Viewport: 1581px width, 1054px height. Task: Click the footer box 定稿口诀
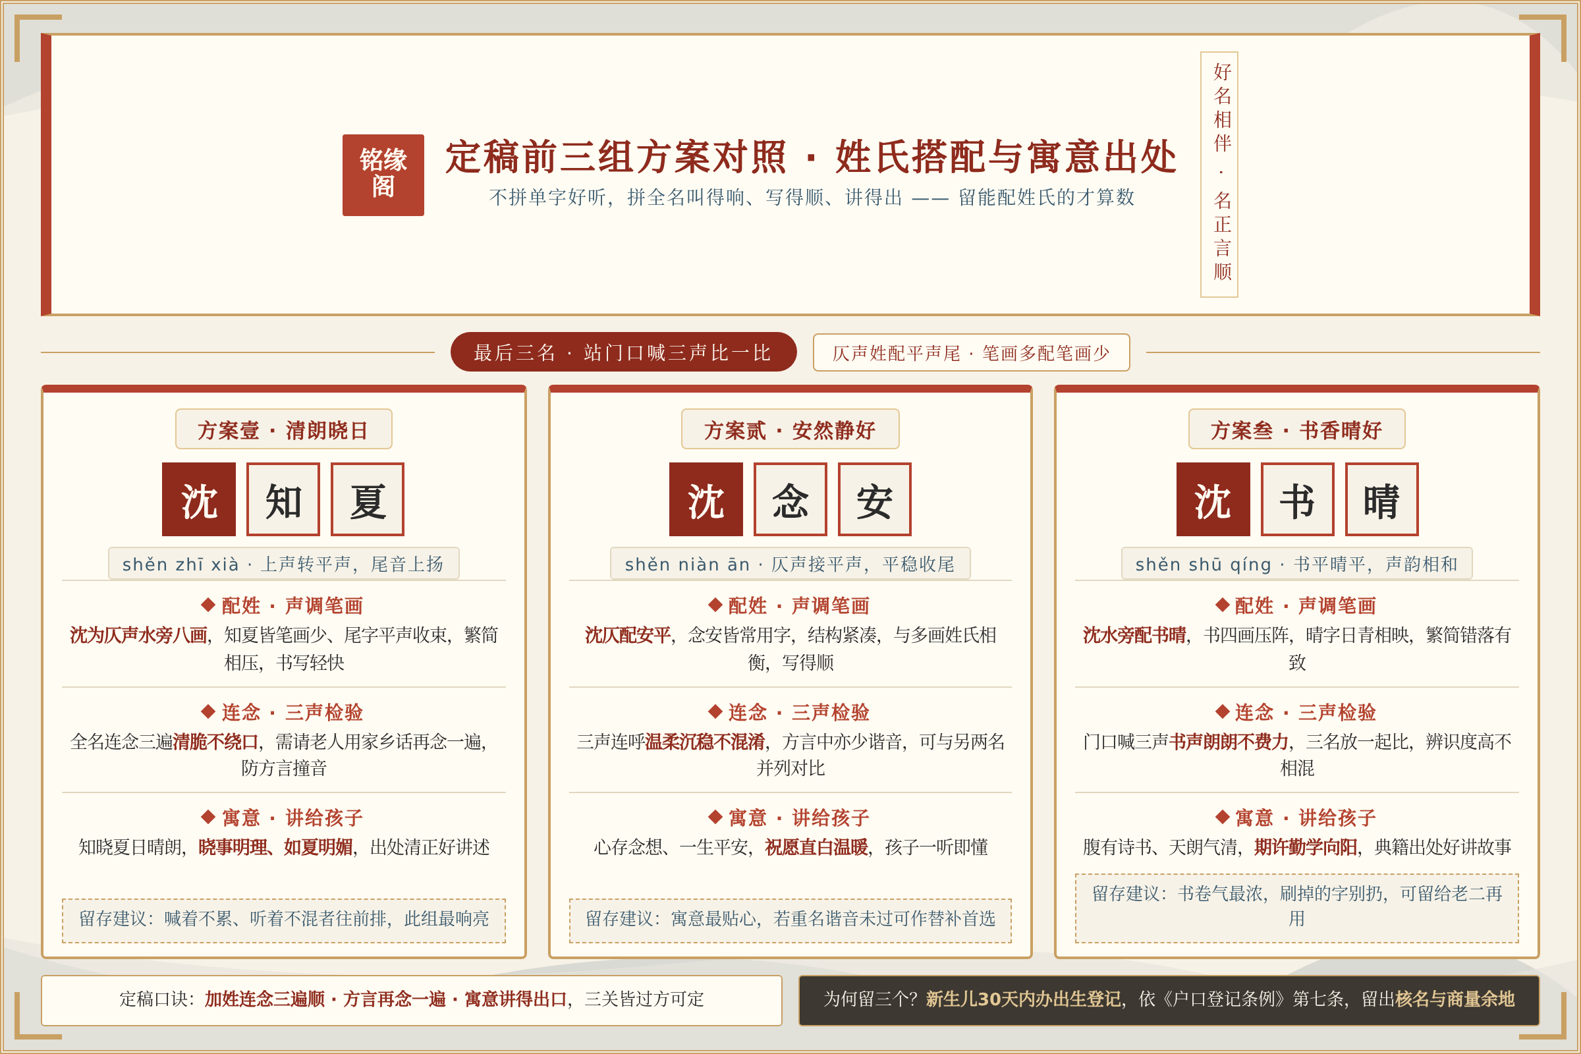point(411,1000)
